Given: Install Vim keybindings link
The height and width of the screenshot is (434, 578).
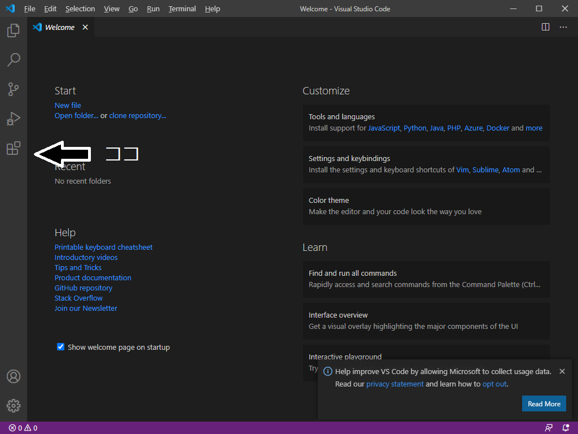Looking at the screenshot, I should [x=462, y=170].
